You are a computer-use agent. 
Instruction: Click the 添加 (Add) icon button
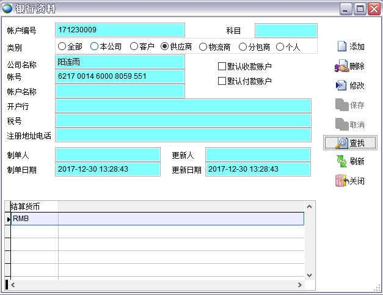coord(350,47)
